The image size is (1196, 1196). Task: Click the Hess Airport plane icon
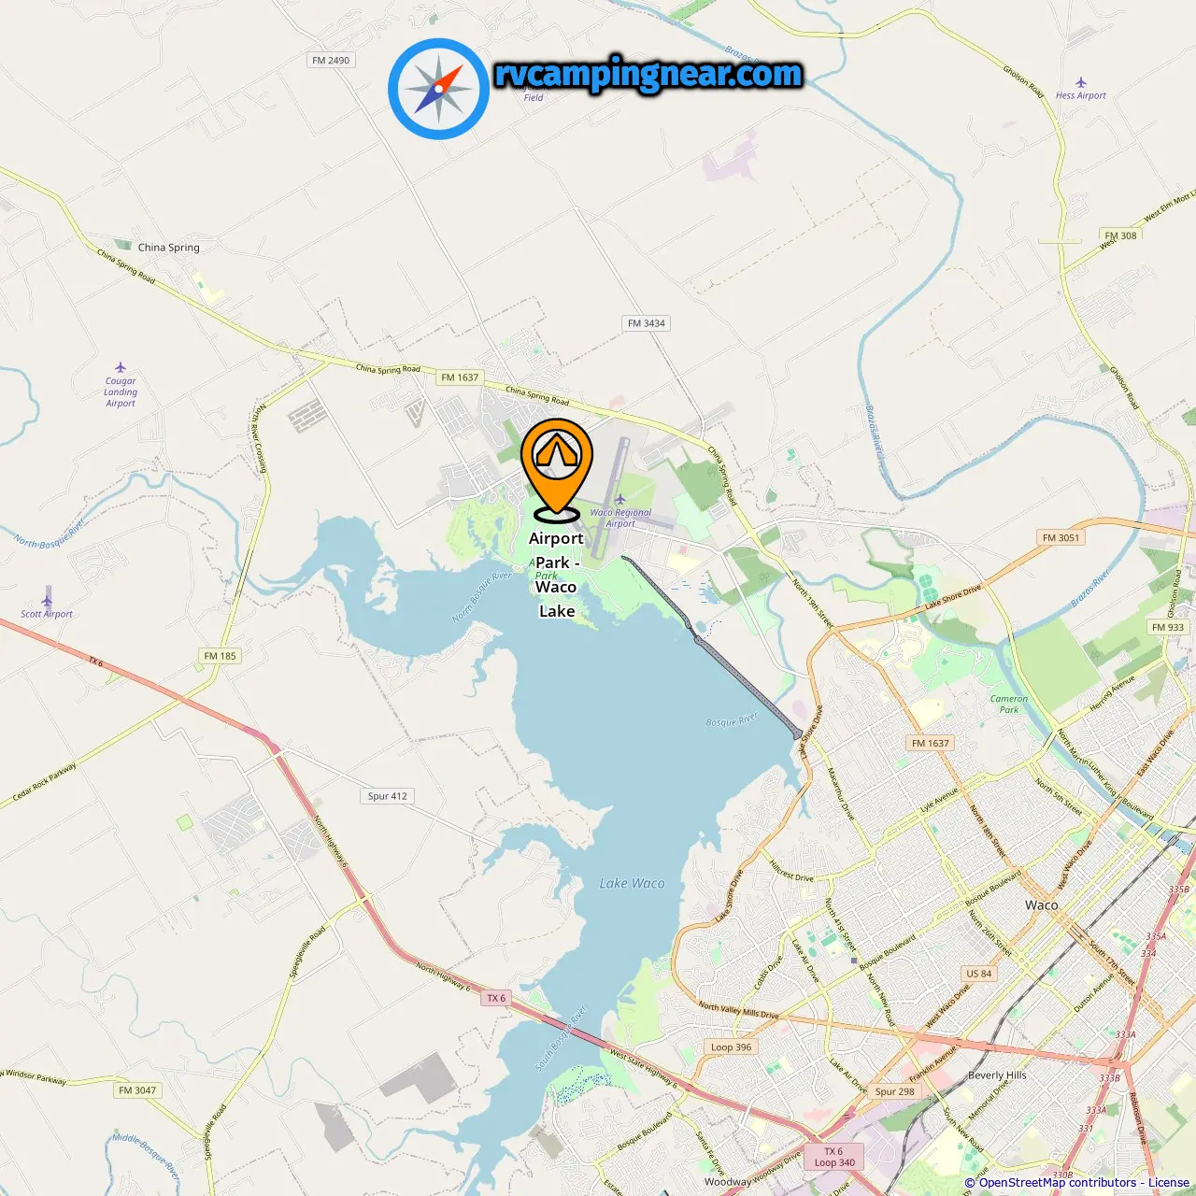[x=1081, y=82]
